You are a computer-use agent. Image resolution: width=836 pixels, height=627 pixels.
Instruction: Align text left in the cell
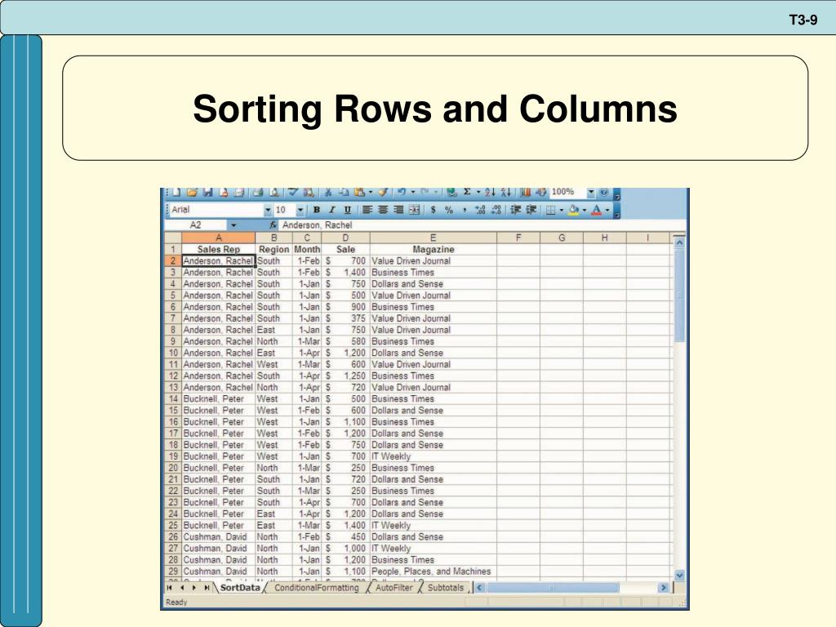point(367,210)
